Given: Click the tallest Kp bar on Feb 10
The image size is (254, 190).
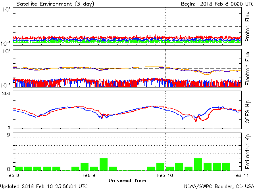Looking at the screenshot, I should click(x=198, y=165).
